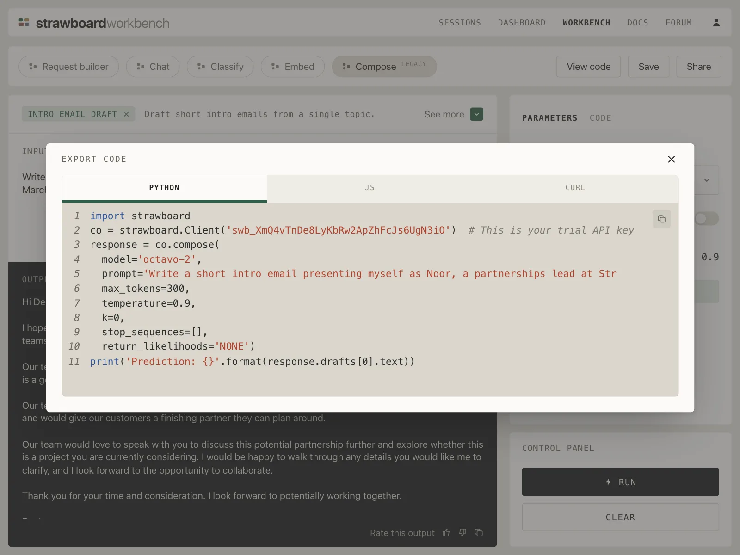Click the 0.9 value in parameters panel

pos(710,257)
